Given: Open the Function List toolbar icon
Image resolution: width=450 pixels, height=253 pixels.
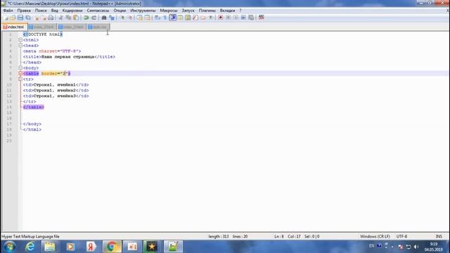Looking at the screenshot, I should coord(195,18).
